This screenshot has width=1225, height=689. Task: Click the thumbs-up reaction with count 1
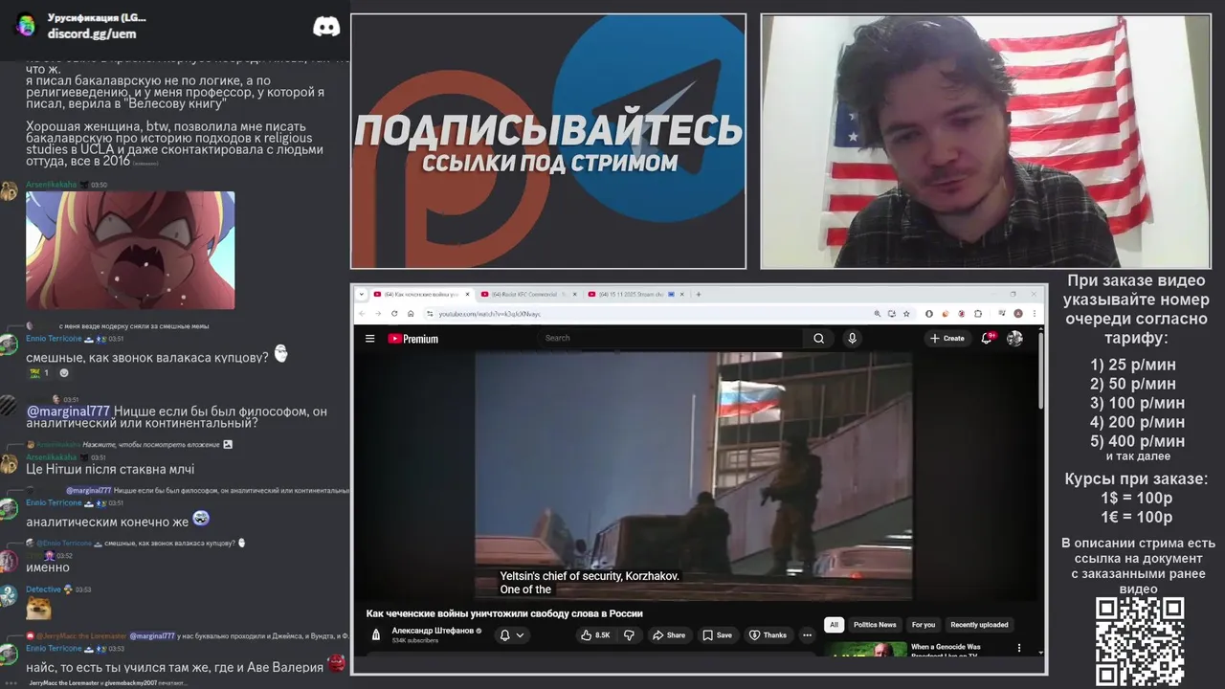click(x=39, y=373)
